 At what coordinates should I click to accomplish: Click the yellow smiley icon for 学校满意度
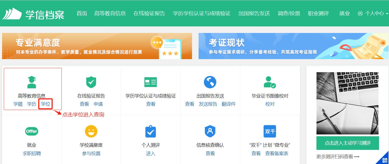(x=91, y=131)
